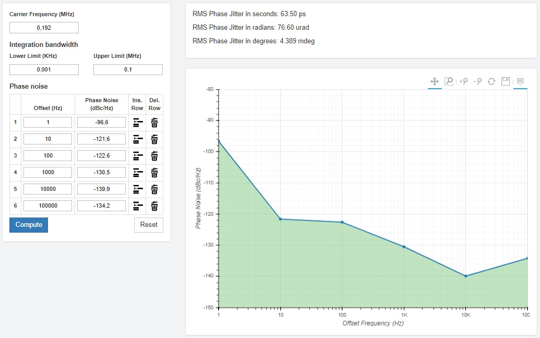The height and width of the screenshot is (338, 540).
Task: Click the 'Offset Frequency (Hz)' axis label
Action: [x=373, y=323]
